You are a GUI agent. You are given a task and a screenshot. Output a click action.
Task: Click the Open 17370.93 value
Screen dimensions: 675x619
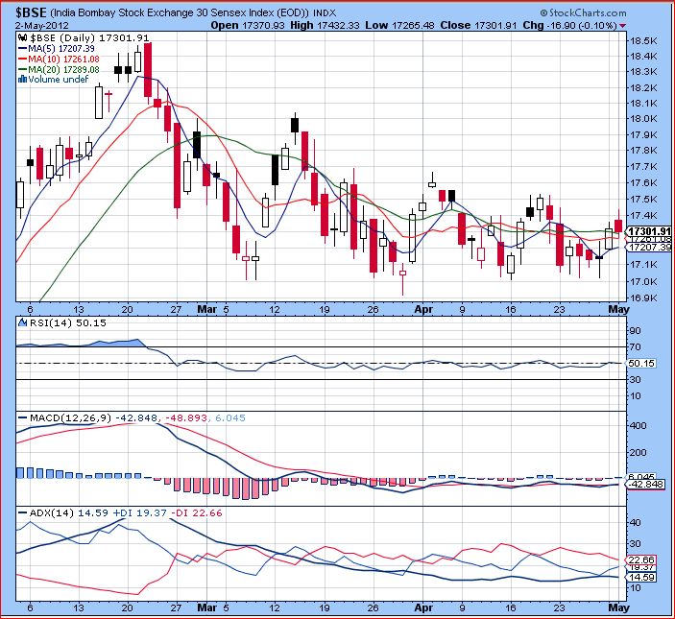[248, 25]
